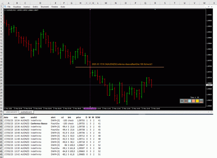
Task: Select the brk cell 'S 38,2'
Action: pos(71,142)
